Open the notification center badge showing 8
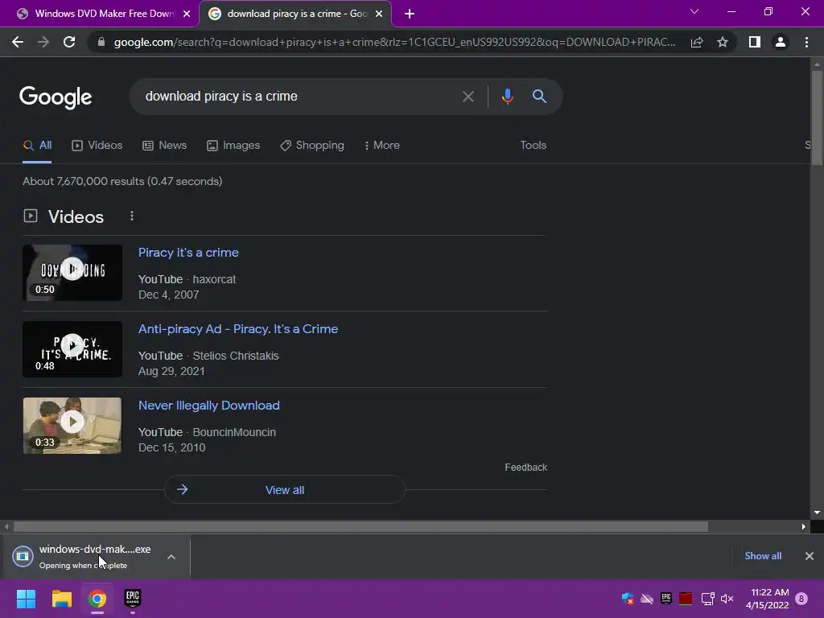 tap(801, 599)
